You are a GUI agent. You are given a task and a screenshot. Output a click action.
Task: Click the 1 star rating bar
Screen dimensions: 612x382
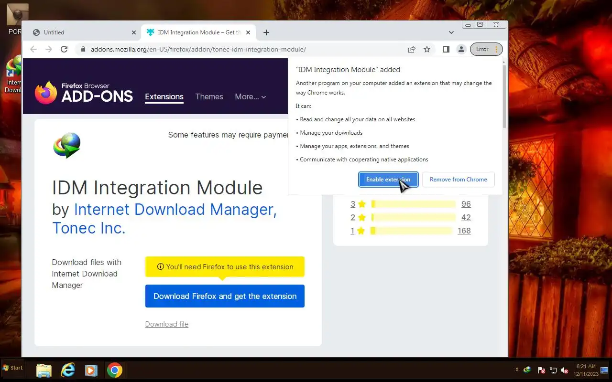pyautogui.click(x=412, y=231)
